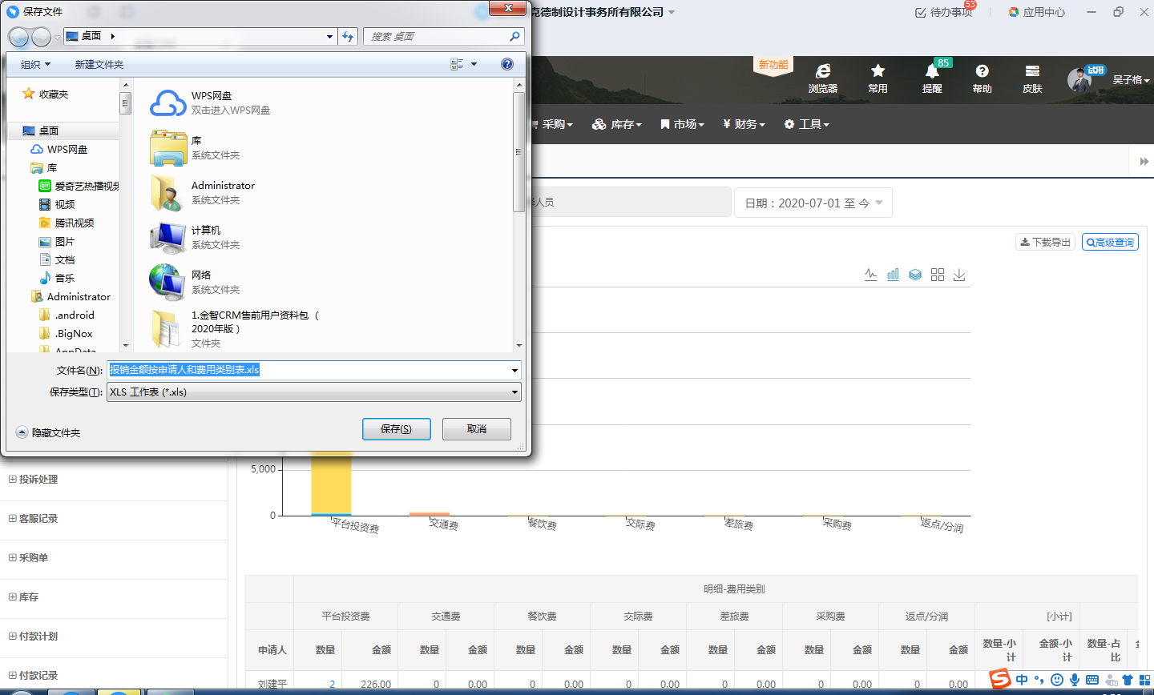Switch chart to line view icon
This screenshot has height=695, width=1154.
click(x=871, y=275)
